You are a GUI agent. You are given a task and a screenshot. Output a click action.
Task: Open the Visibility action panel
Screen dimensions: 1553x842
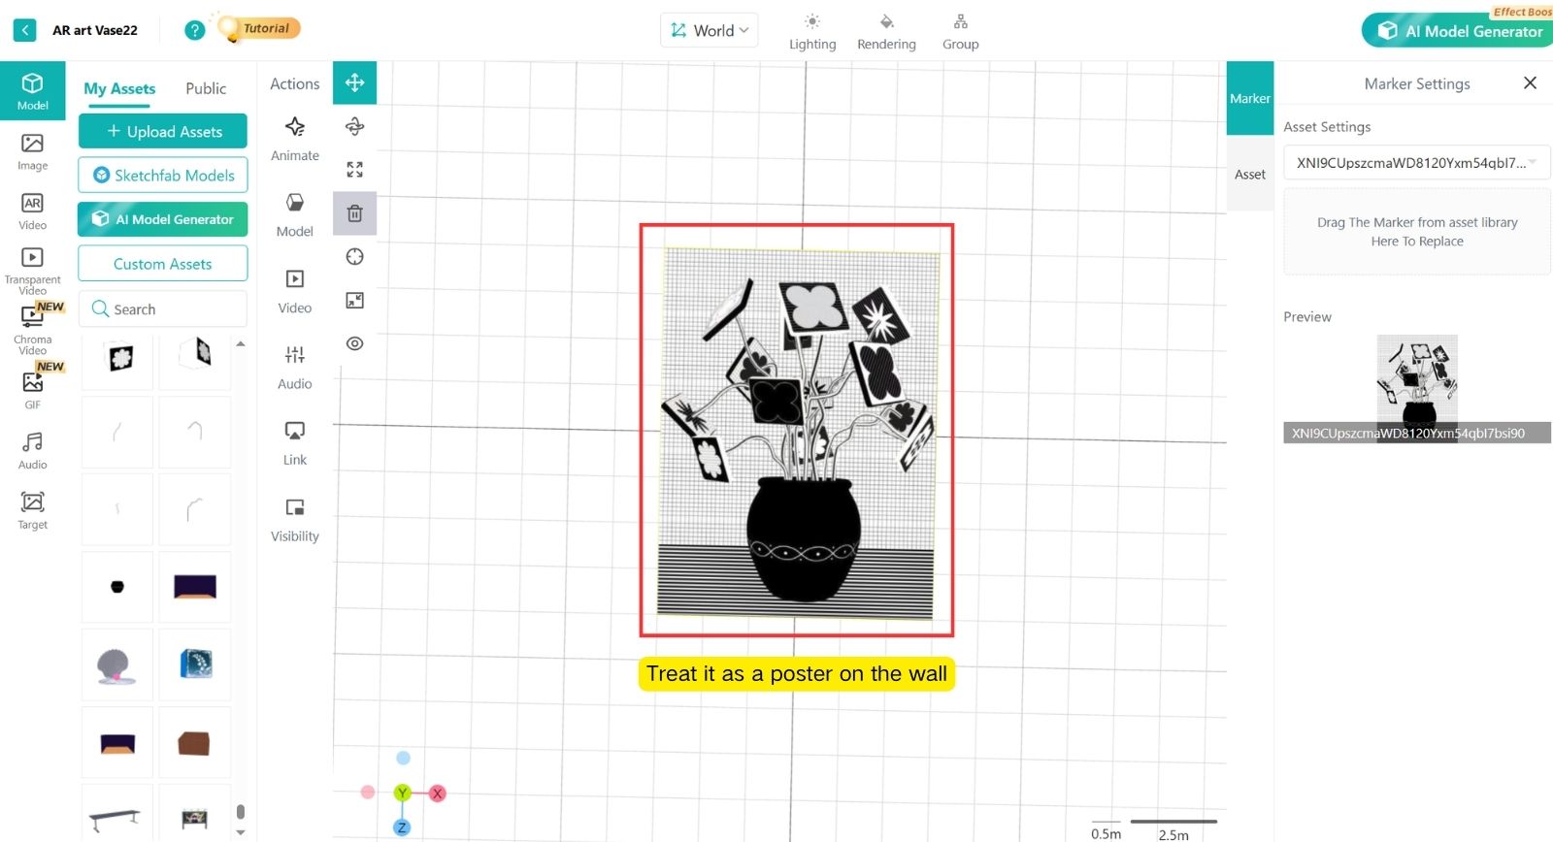tap(294, 519)
